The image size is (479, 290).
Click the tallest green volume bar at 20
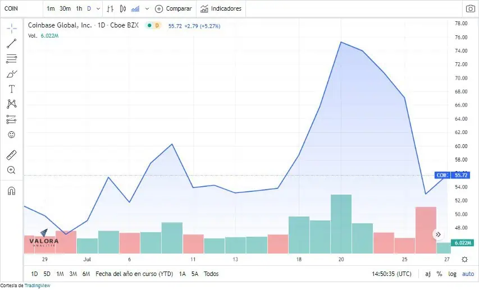(341, 224)
